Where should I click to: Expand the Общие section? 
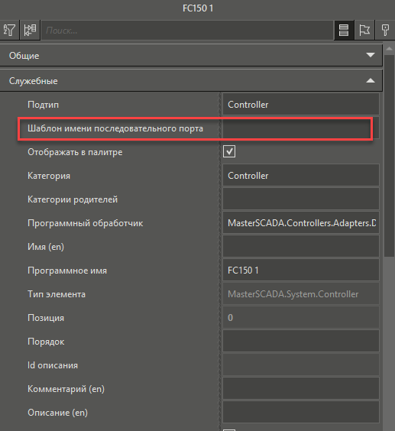(191, 56)
